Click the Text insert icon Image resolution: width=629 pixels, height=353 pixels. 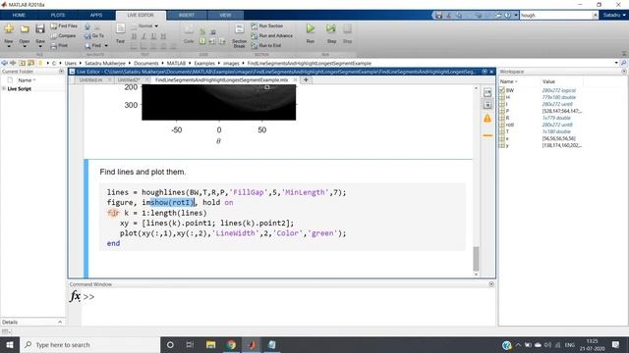[120, 28]
